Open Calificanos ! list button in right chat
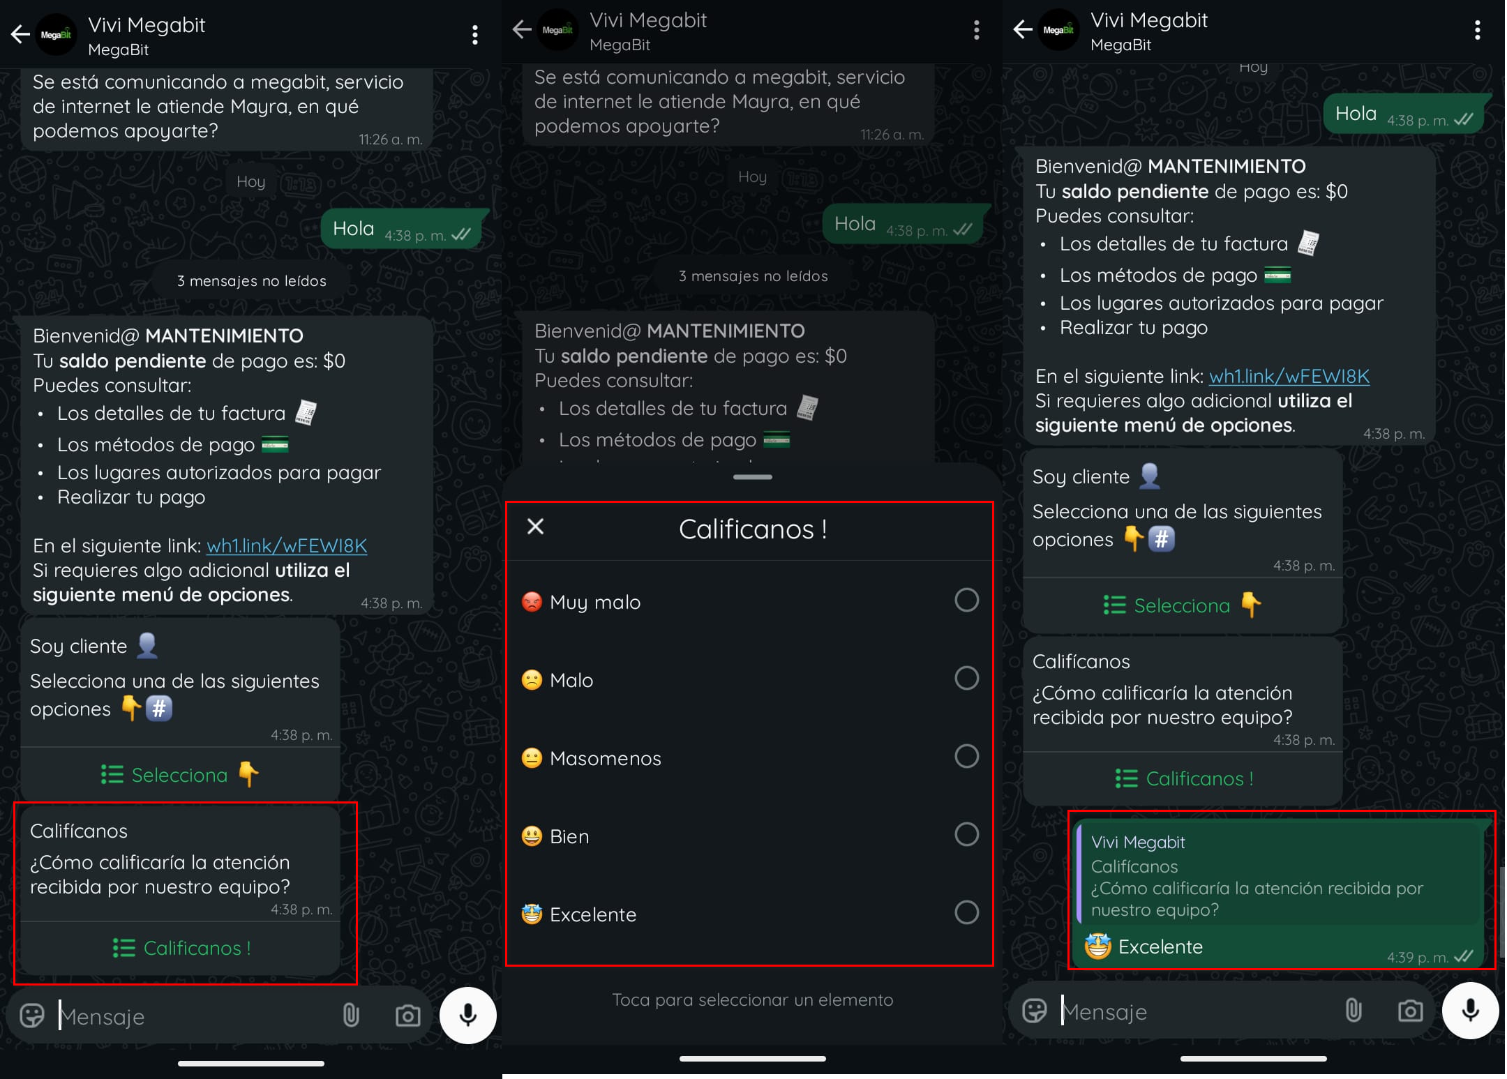 (x=1183, y=778)
